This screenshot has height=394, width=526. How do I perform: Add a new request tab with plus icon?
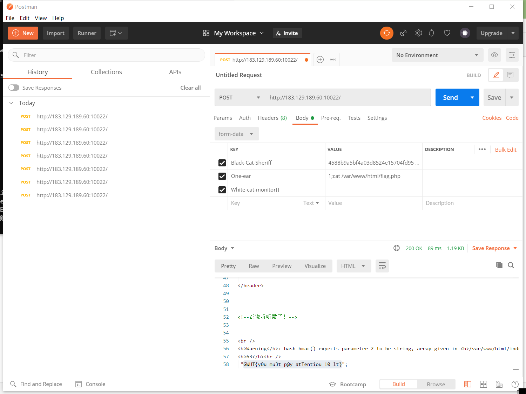click(320, 60)
